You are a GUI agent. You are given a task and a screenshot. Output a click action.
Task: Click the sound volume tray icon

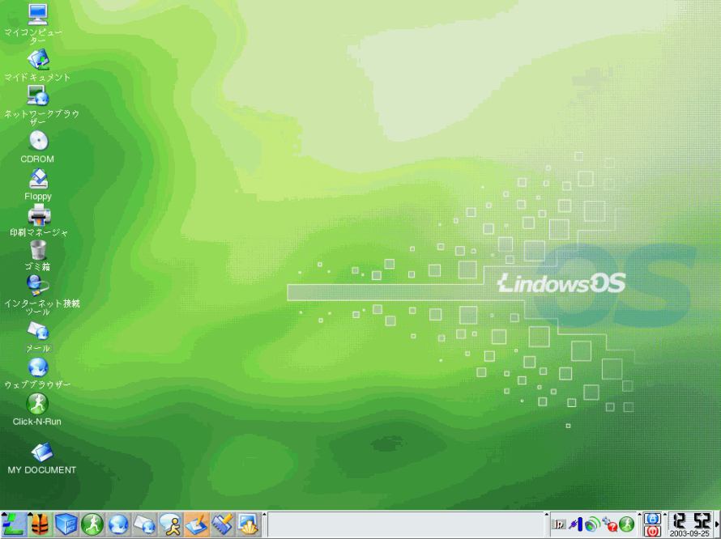click(592, 524)
